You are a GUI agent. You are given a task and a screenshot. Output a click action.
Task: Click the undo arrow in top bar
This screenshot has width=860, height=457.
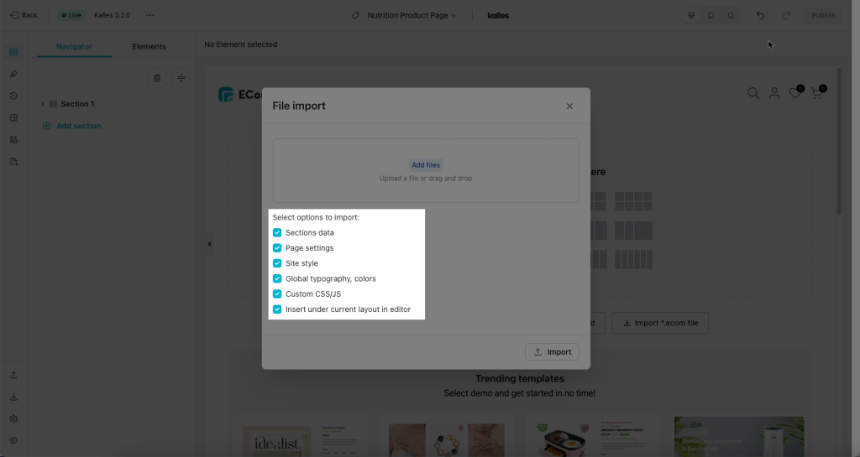pos(760,15)
